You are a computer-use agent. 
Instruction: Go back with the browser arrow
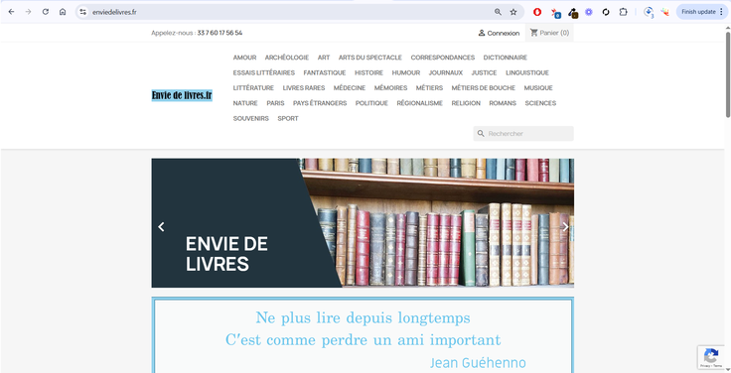tap(11, 12)
